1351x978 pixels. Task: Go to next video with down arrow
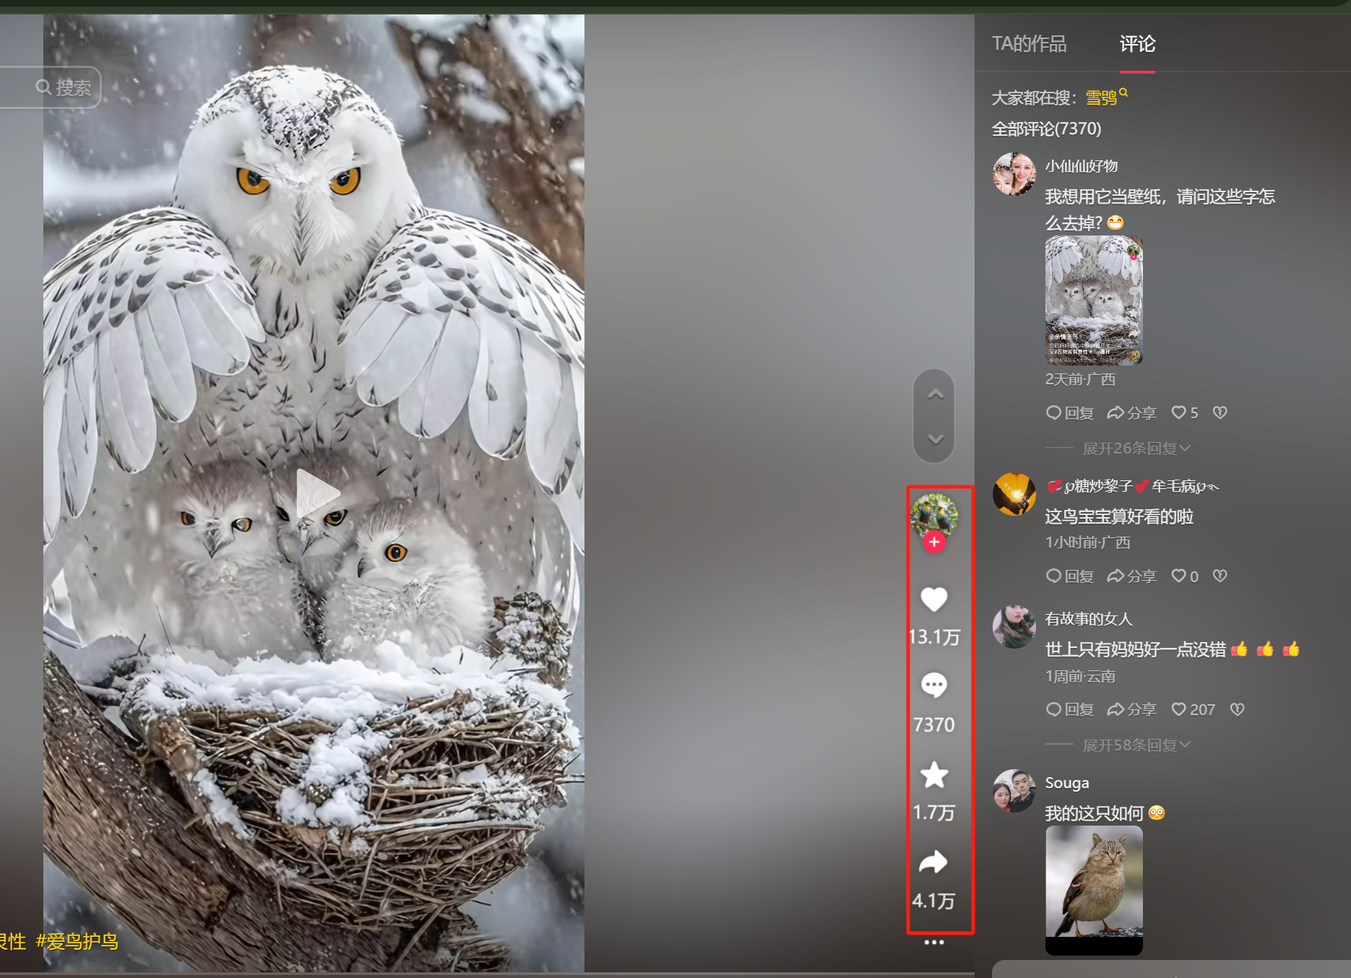[935, 439]
